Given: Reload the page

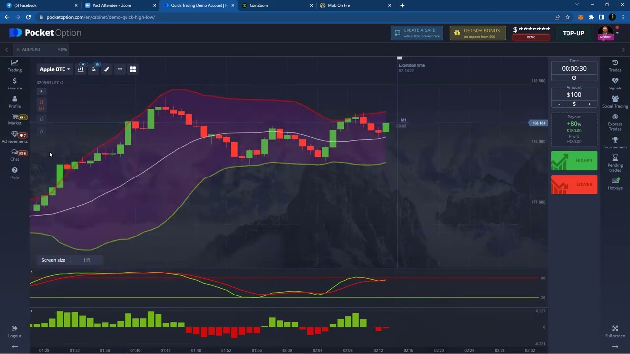Looking at the screenshot, I should [x=28, y=17].
